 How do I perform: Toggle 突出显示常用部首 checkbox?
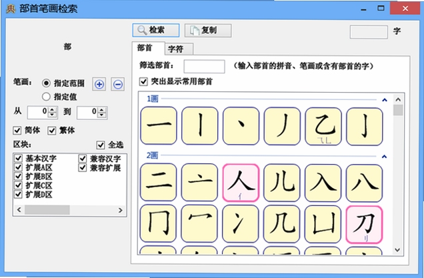point(143,81)
